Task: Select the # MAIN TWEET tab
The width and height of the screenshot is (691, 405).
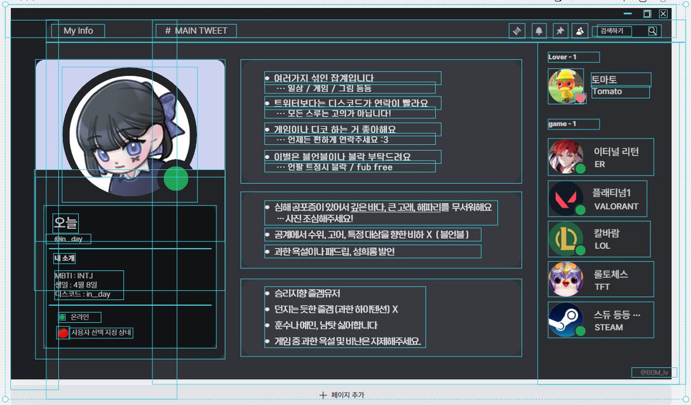Action: 196,31
